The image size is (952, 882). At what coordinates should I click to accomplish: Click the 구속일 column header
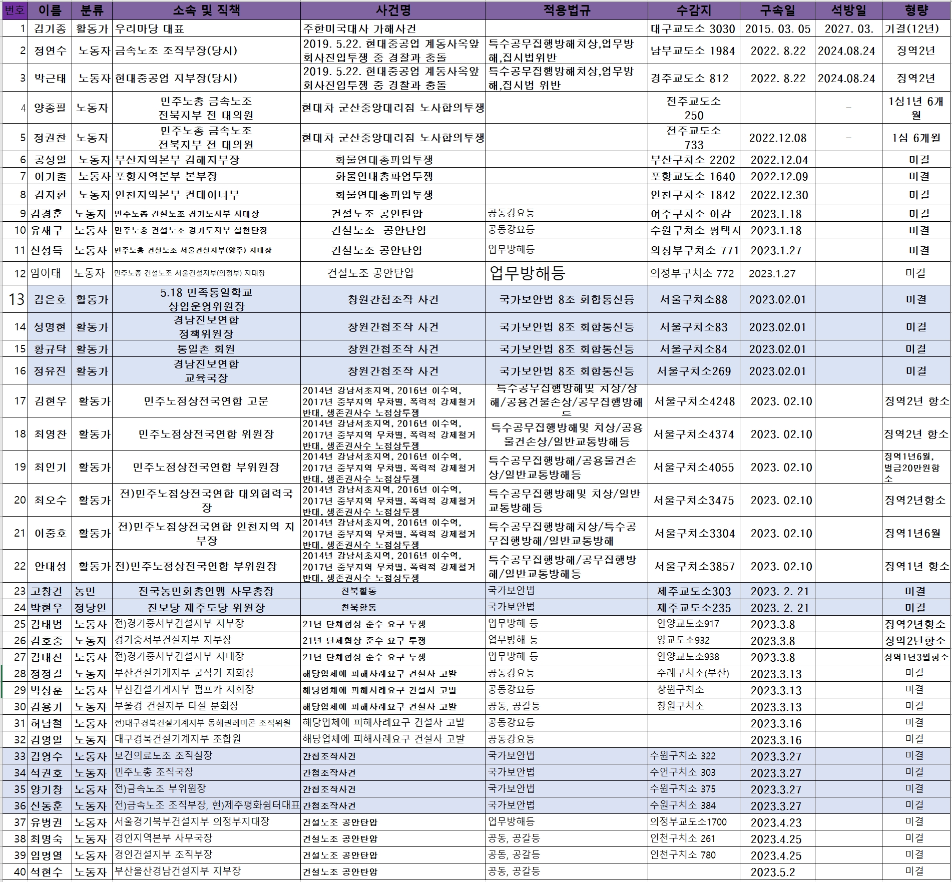(777, 11)
